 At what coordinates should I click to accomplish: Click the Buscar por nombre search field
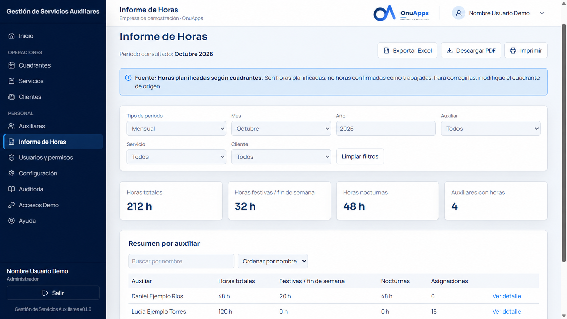pyautogui.click(x=181, y=261)
